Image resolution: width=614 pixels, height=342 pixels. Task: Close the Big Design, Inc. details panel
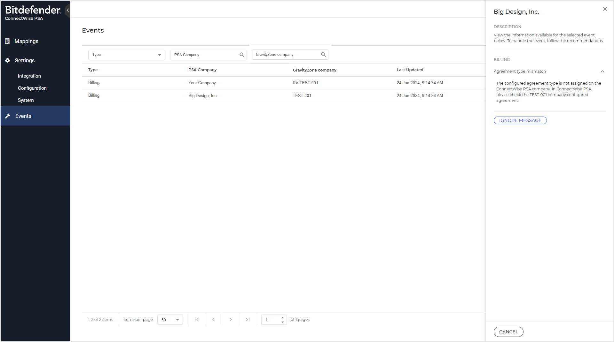tap(605, 9)
